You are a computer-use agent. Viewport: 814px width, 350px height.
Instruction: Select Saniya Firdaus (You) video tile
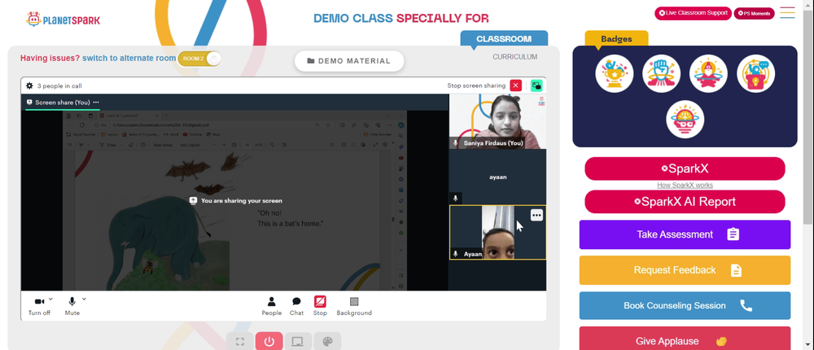(x=497, y=121)
